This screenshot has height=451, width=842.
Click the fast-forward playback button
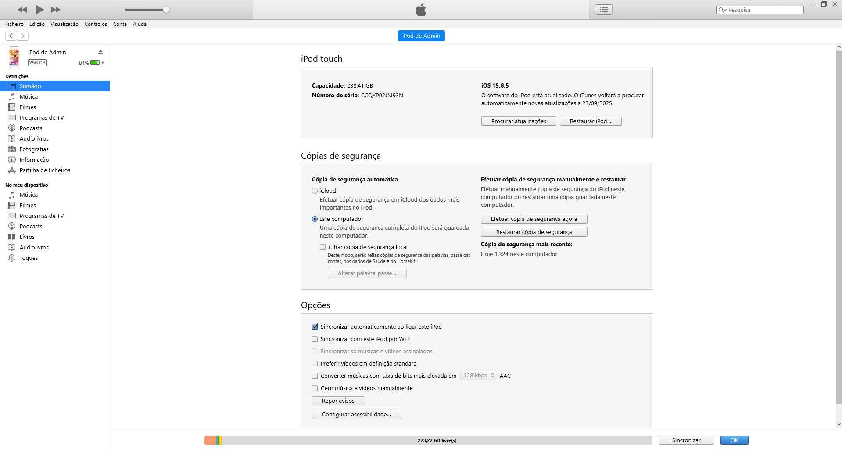coord(56,10)
